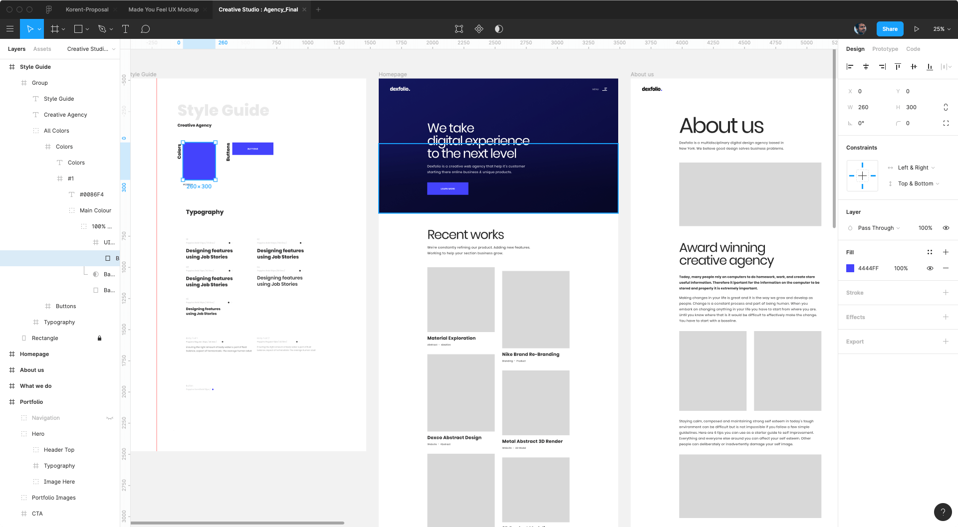Click the Create Component icon

pos(479,29)
